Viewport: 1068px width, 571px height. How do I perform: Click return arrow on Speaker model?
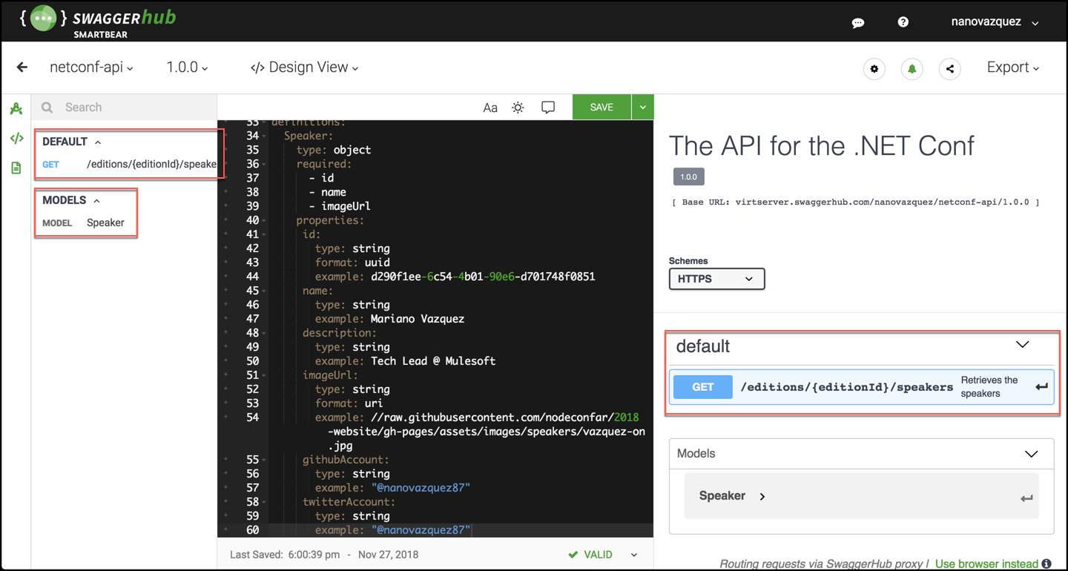(1026, 498)
